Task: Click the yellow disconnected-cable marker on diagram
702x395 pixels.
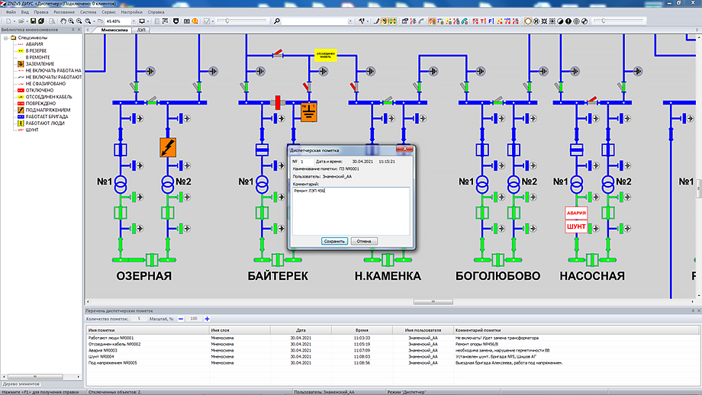Action: tap(326, 55)
